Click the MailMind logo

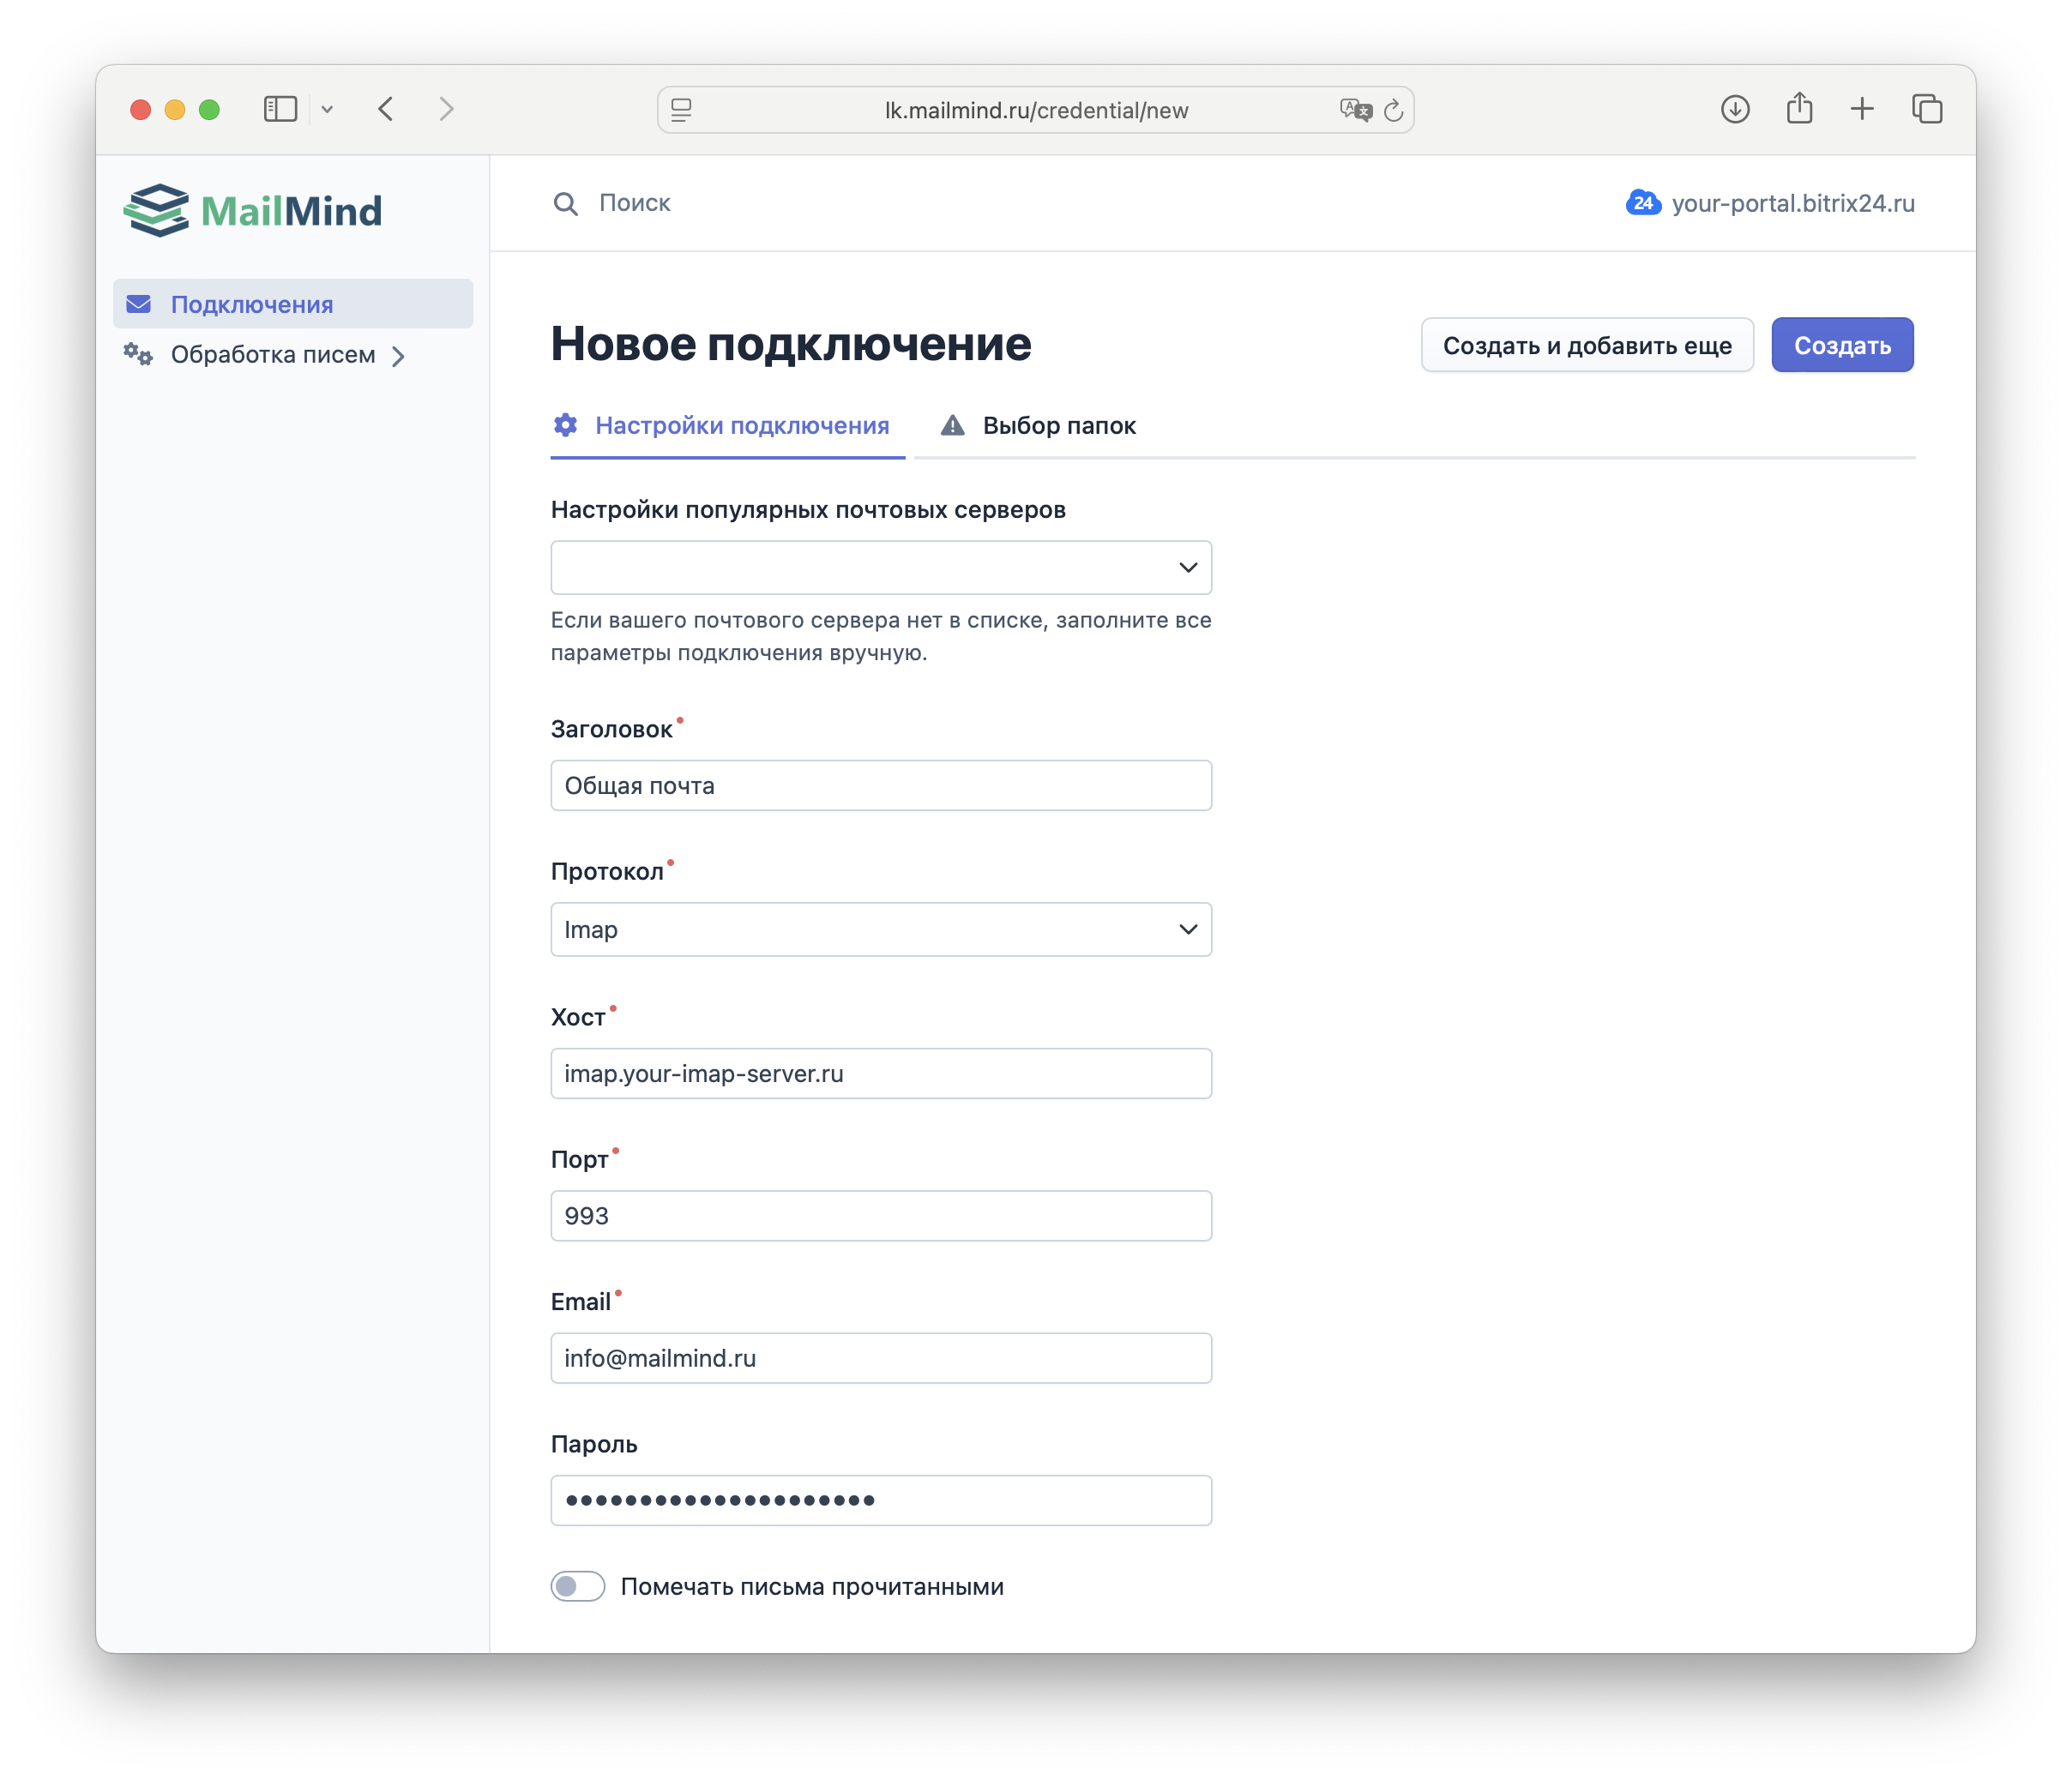point(252,211)
